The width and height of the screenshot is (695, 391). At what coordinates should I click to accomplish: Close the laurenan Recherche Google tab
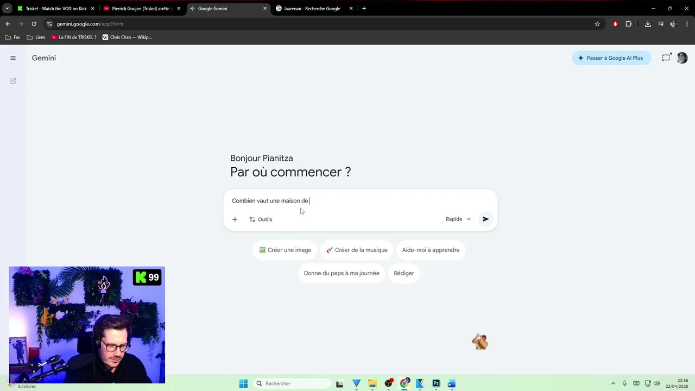point(351,9)
